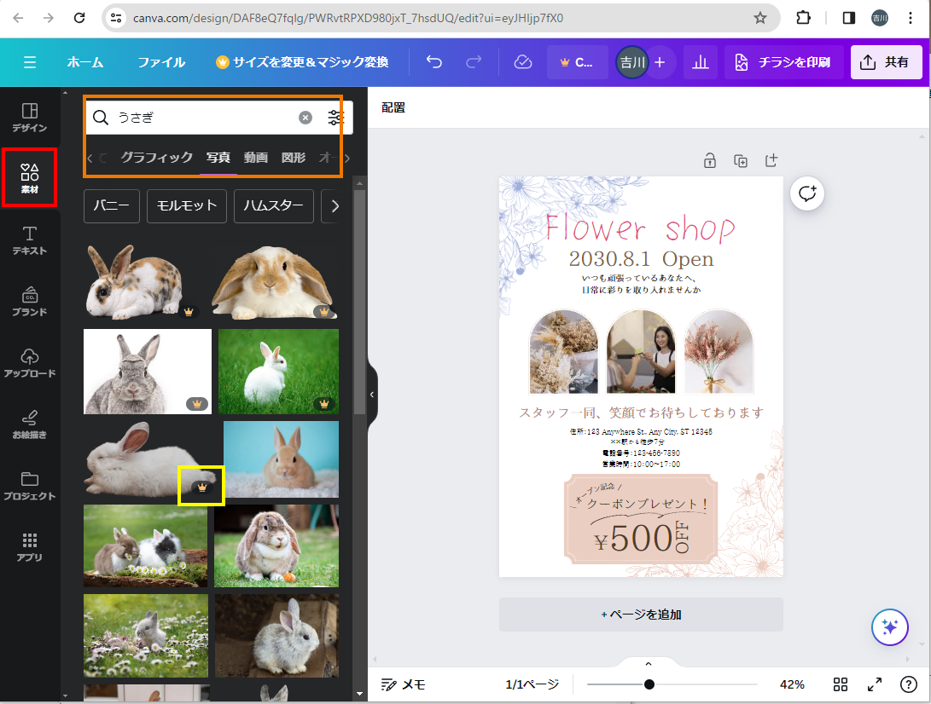Toggle fullscreen presentation mode

(x=875, y=684)
